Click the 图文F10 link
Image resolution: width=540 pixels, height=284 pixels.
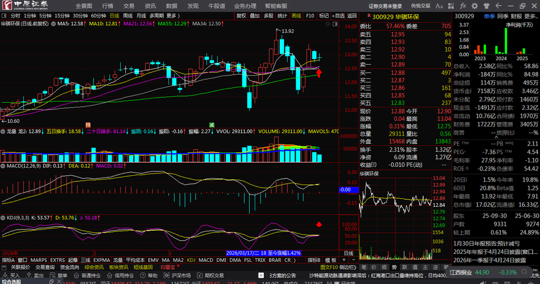coord(329,267)
